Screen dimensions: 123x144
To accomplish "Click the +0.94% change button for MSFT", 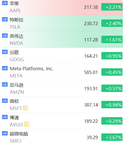I will coord(112,105).
